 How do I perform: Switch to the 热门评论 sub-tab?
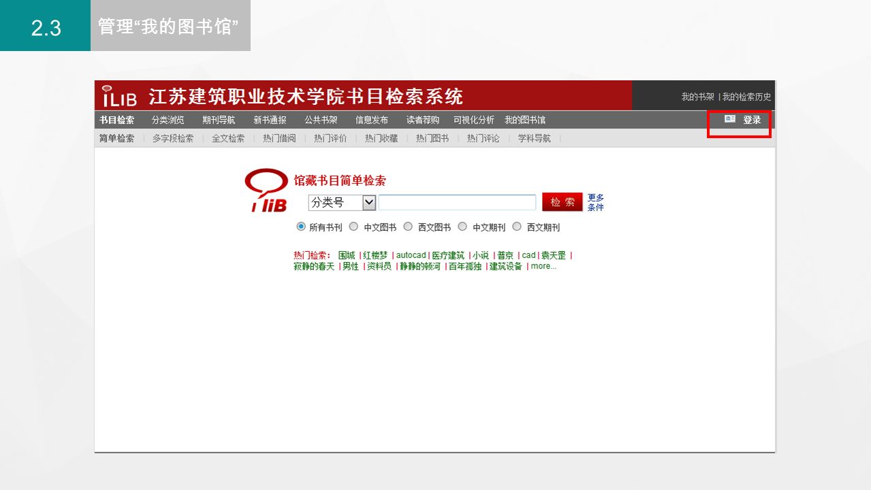click(x=484, y=138)
